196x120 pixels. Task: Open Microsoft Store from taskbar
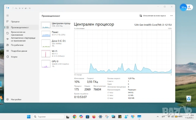[x=87, y=117]
